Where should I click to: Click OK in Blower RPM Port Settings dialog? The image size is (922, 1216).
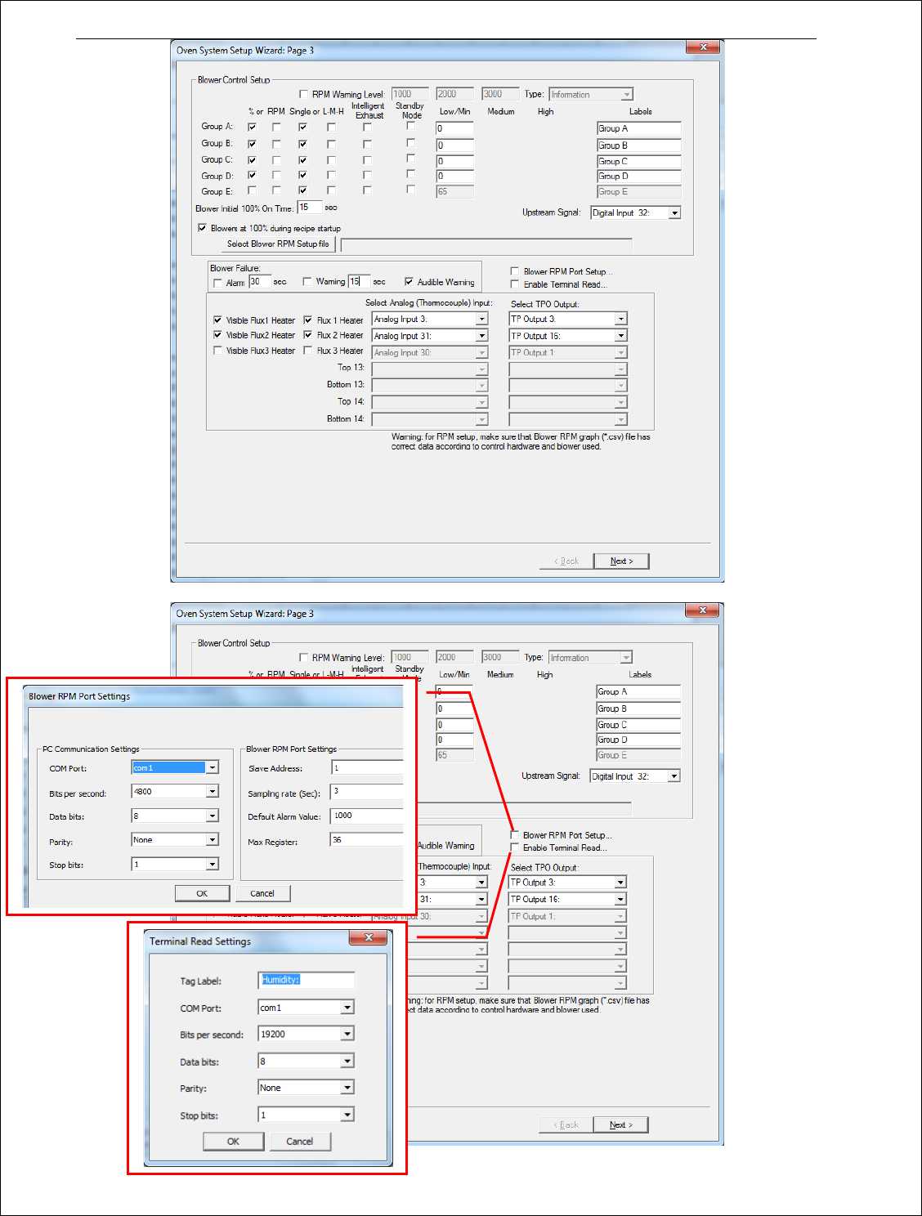[202, 893]
